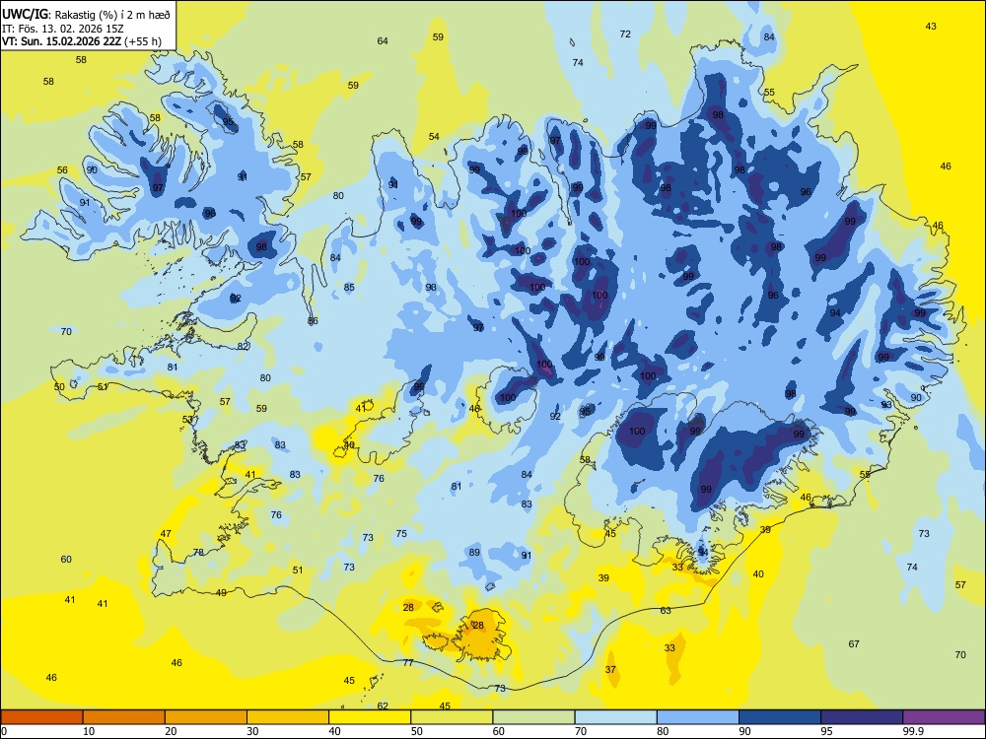The width and height of the screenshot is (986, 739).
Task: Click the '95' legend scale label
Action: click(827, 731)
